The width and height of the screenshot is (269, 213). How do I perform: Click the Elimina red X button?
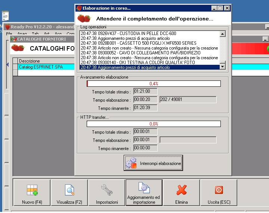point(182,193)
